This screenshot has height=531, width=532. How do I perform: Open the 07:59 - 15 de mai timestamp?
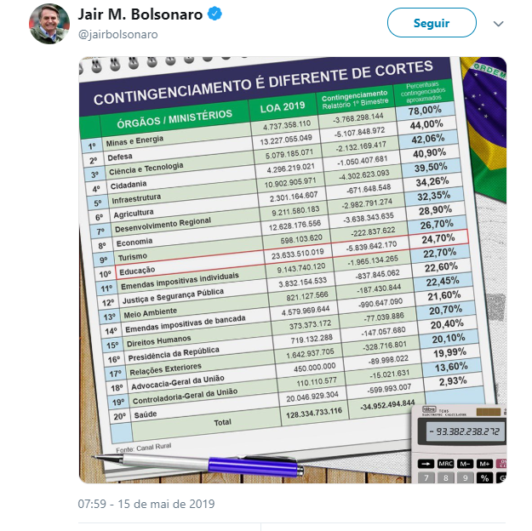tap(146, 504)
